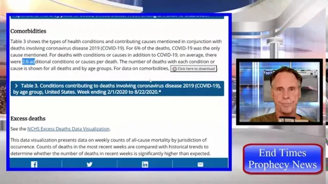
Task: Click the presenter webcam thumbnail
Action: click(x=279, y=92)
